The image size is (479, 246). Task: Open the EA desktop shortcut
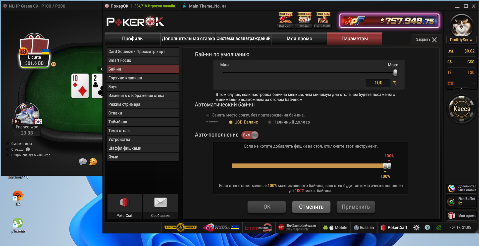point(18,198)
